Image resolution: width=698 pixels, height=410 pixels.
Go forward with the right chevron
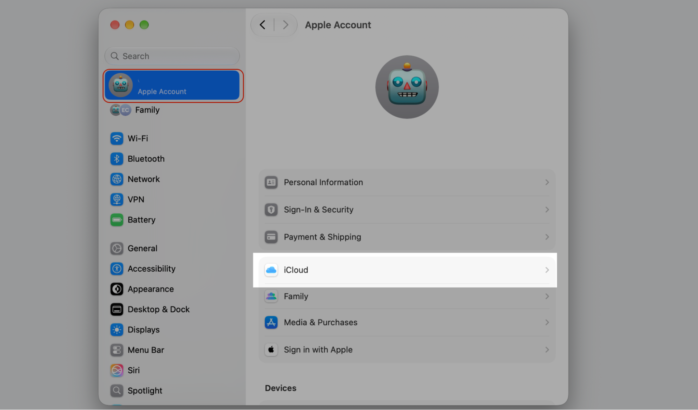[x=286, y=25]
